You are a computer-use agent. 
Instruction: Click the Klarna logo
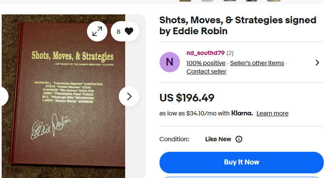tap(242, 113)
